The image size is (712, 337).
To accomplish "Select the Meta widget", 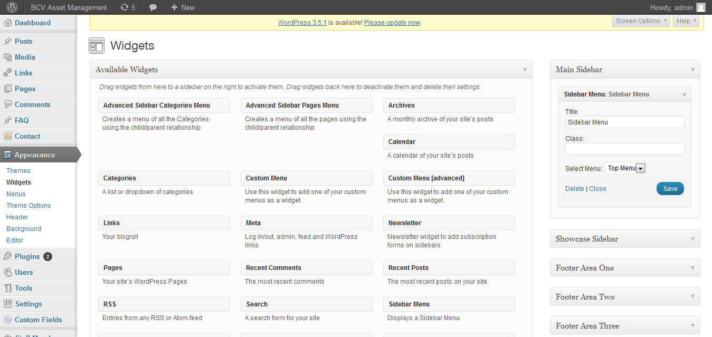I will [307, 223].
